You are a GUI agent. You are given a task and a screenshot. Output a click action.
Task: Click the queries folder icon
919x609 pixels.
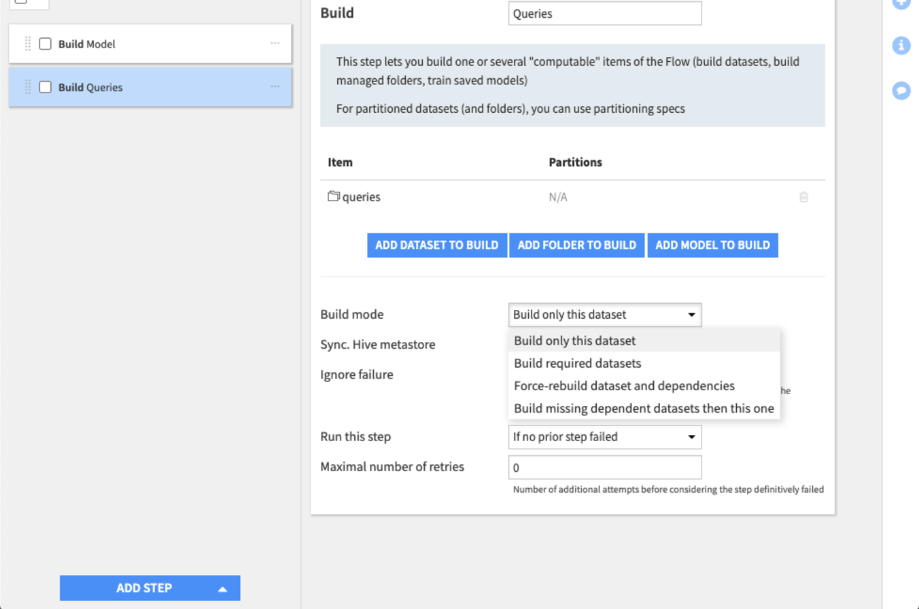333,197
